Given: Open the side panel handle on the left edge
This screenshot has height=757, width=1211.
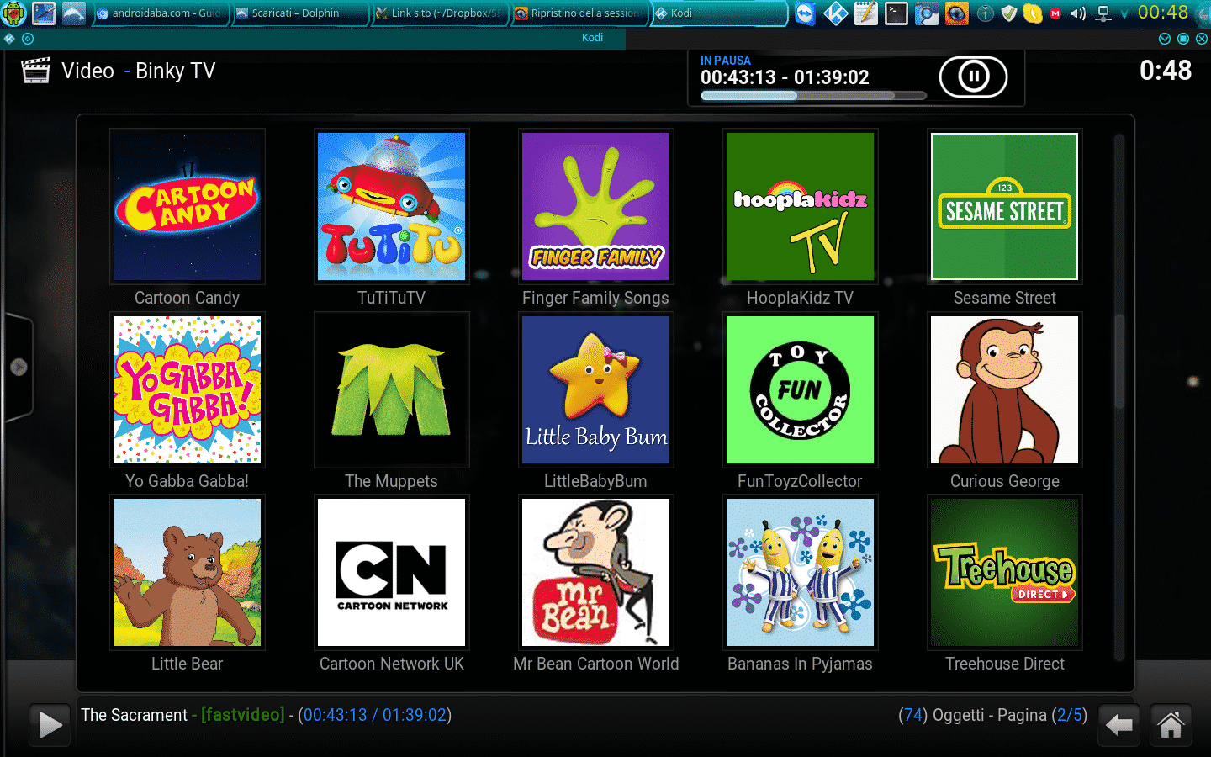Looking at the screenshot, I should [x=18, y=367].
